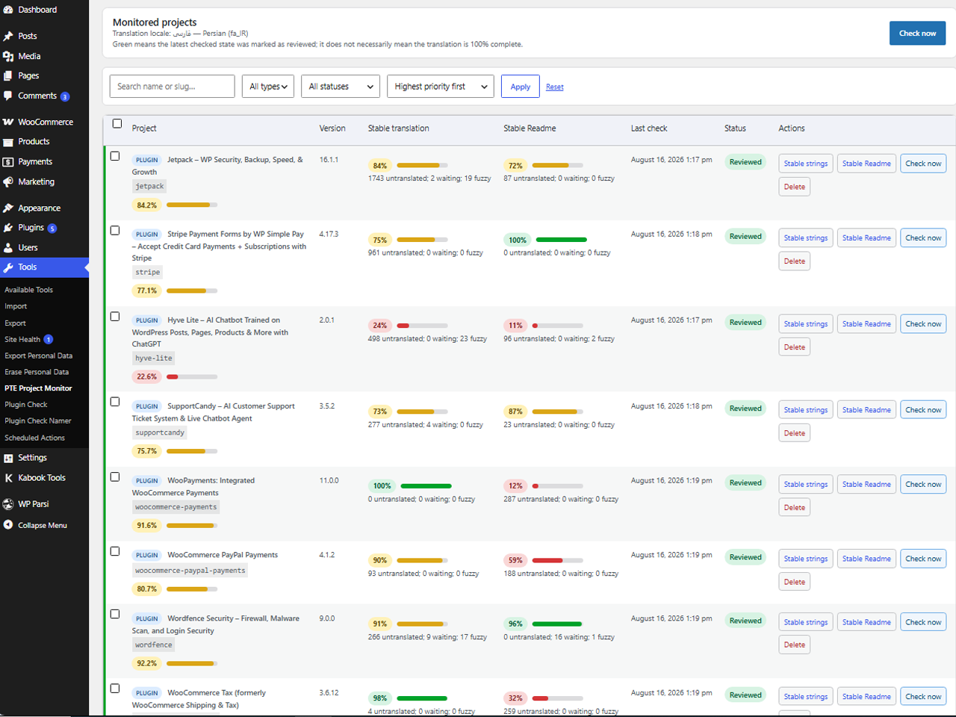
Task: Open Plugin Check Namer submenu item
Action: click(x=38, y=421)
